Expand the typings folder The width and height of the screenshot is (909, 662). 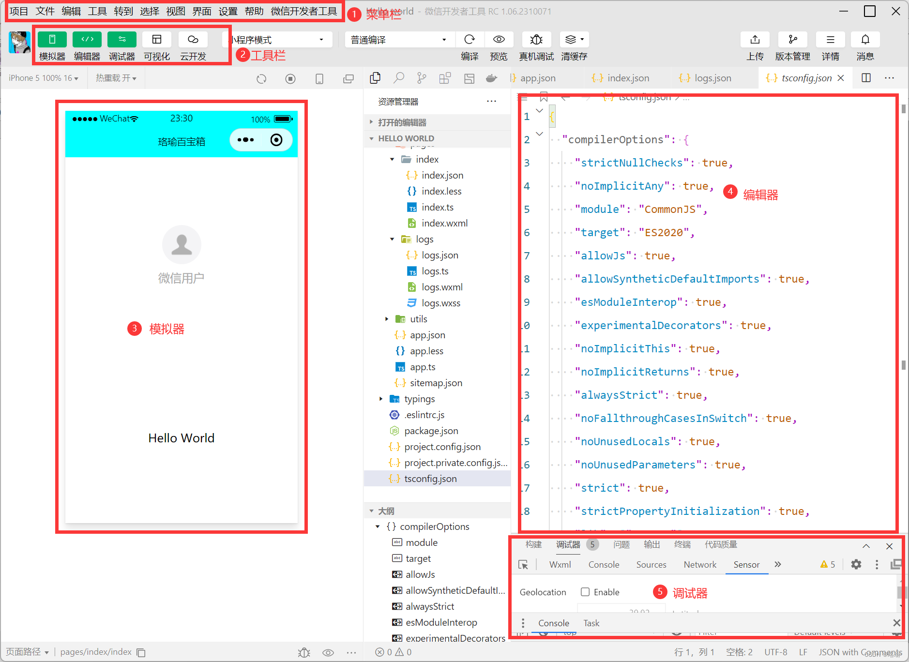click(380, 399)
